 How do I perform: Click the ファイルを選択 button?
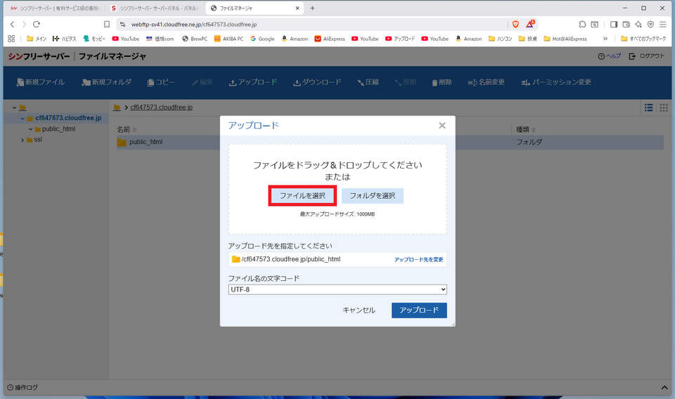tap(302, 195)
